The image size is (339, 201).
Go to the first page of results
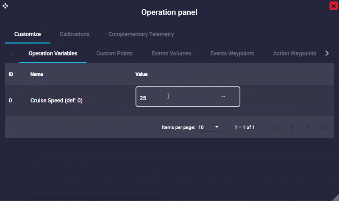(x=275, y=127)
